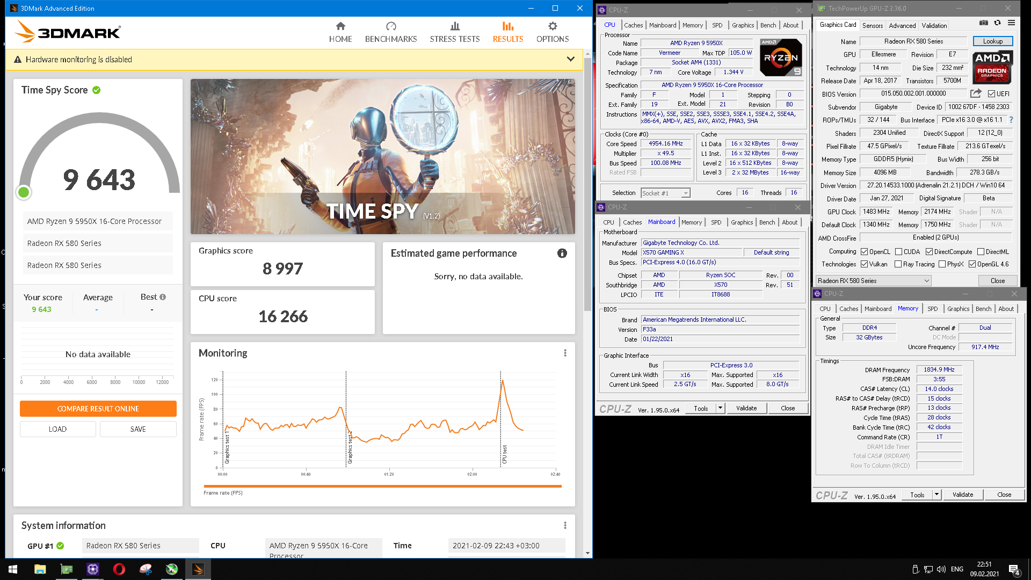Toggle the PhysX checkbox

pyautogui.click(x=942, y=264)
